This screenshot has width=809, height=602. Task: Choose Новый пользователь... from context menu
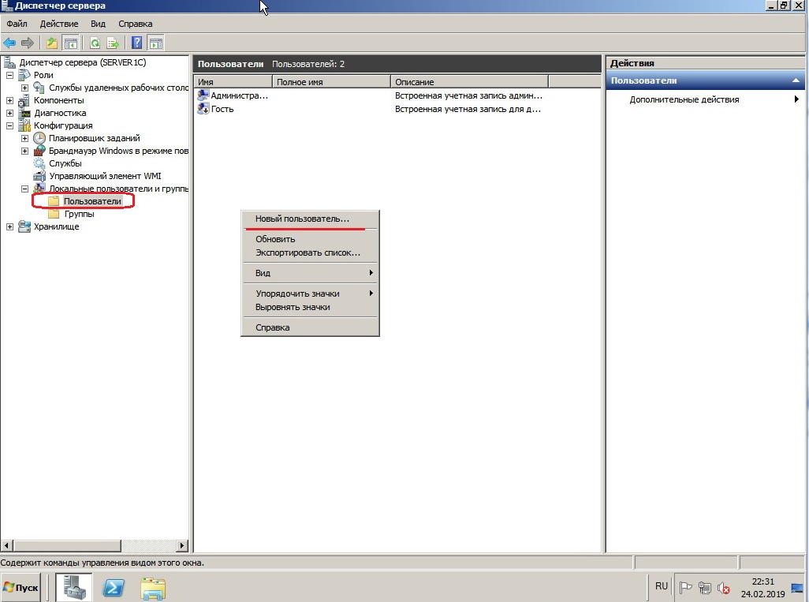302,219
